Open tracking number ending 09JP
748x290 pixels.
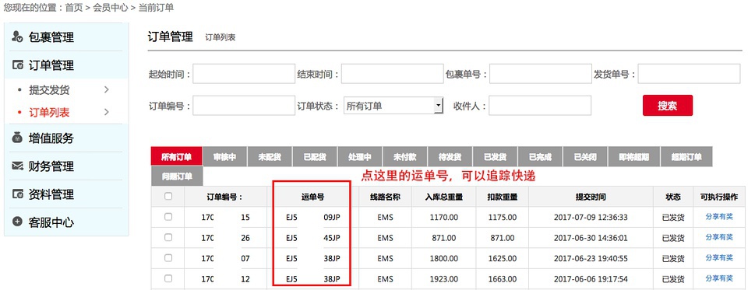[x=312, y=218]
